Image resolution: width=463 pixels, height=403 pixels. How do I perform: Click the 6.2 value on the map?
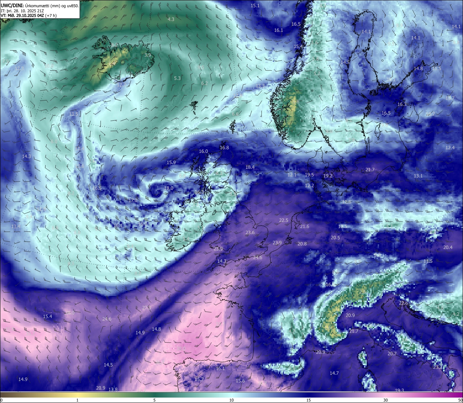[204, 83]
